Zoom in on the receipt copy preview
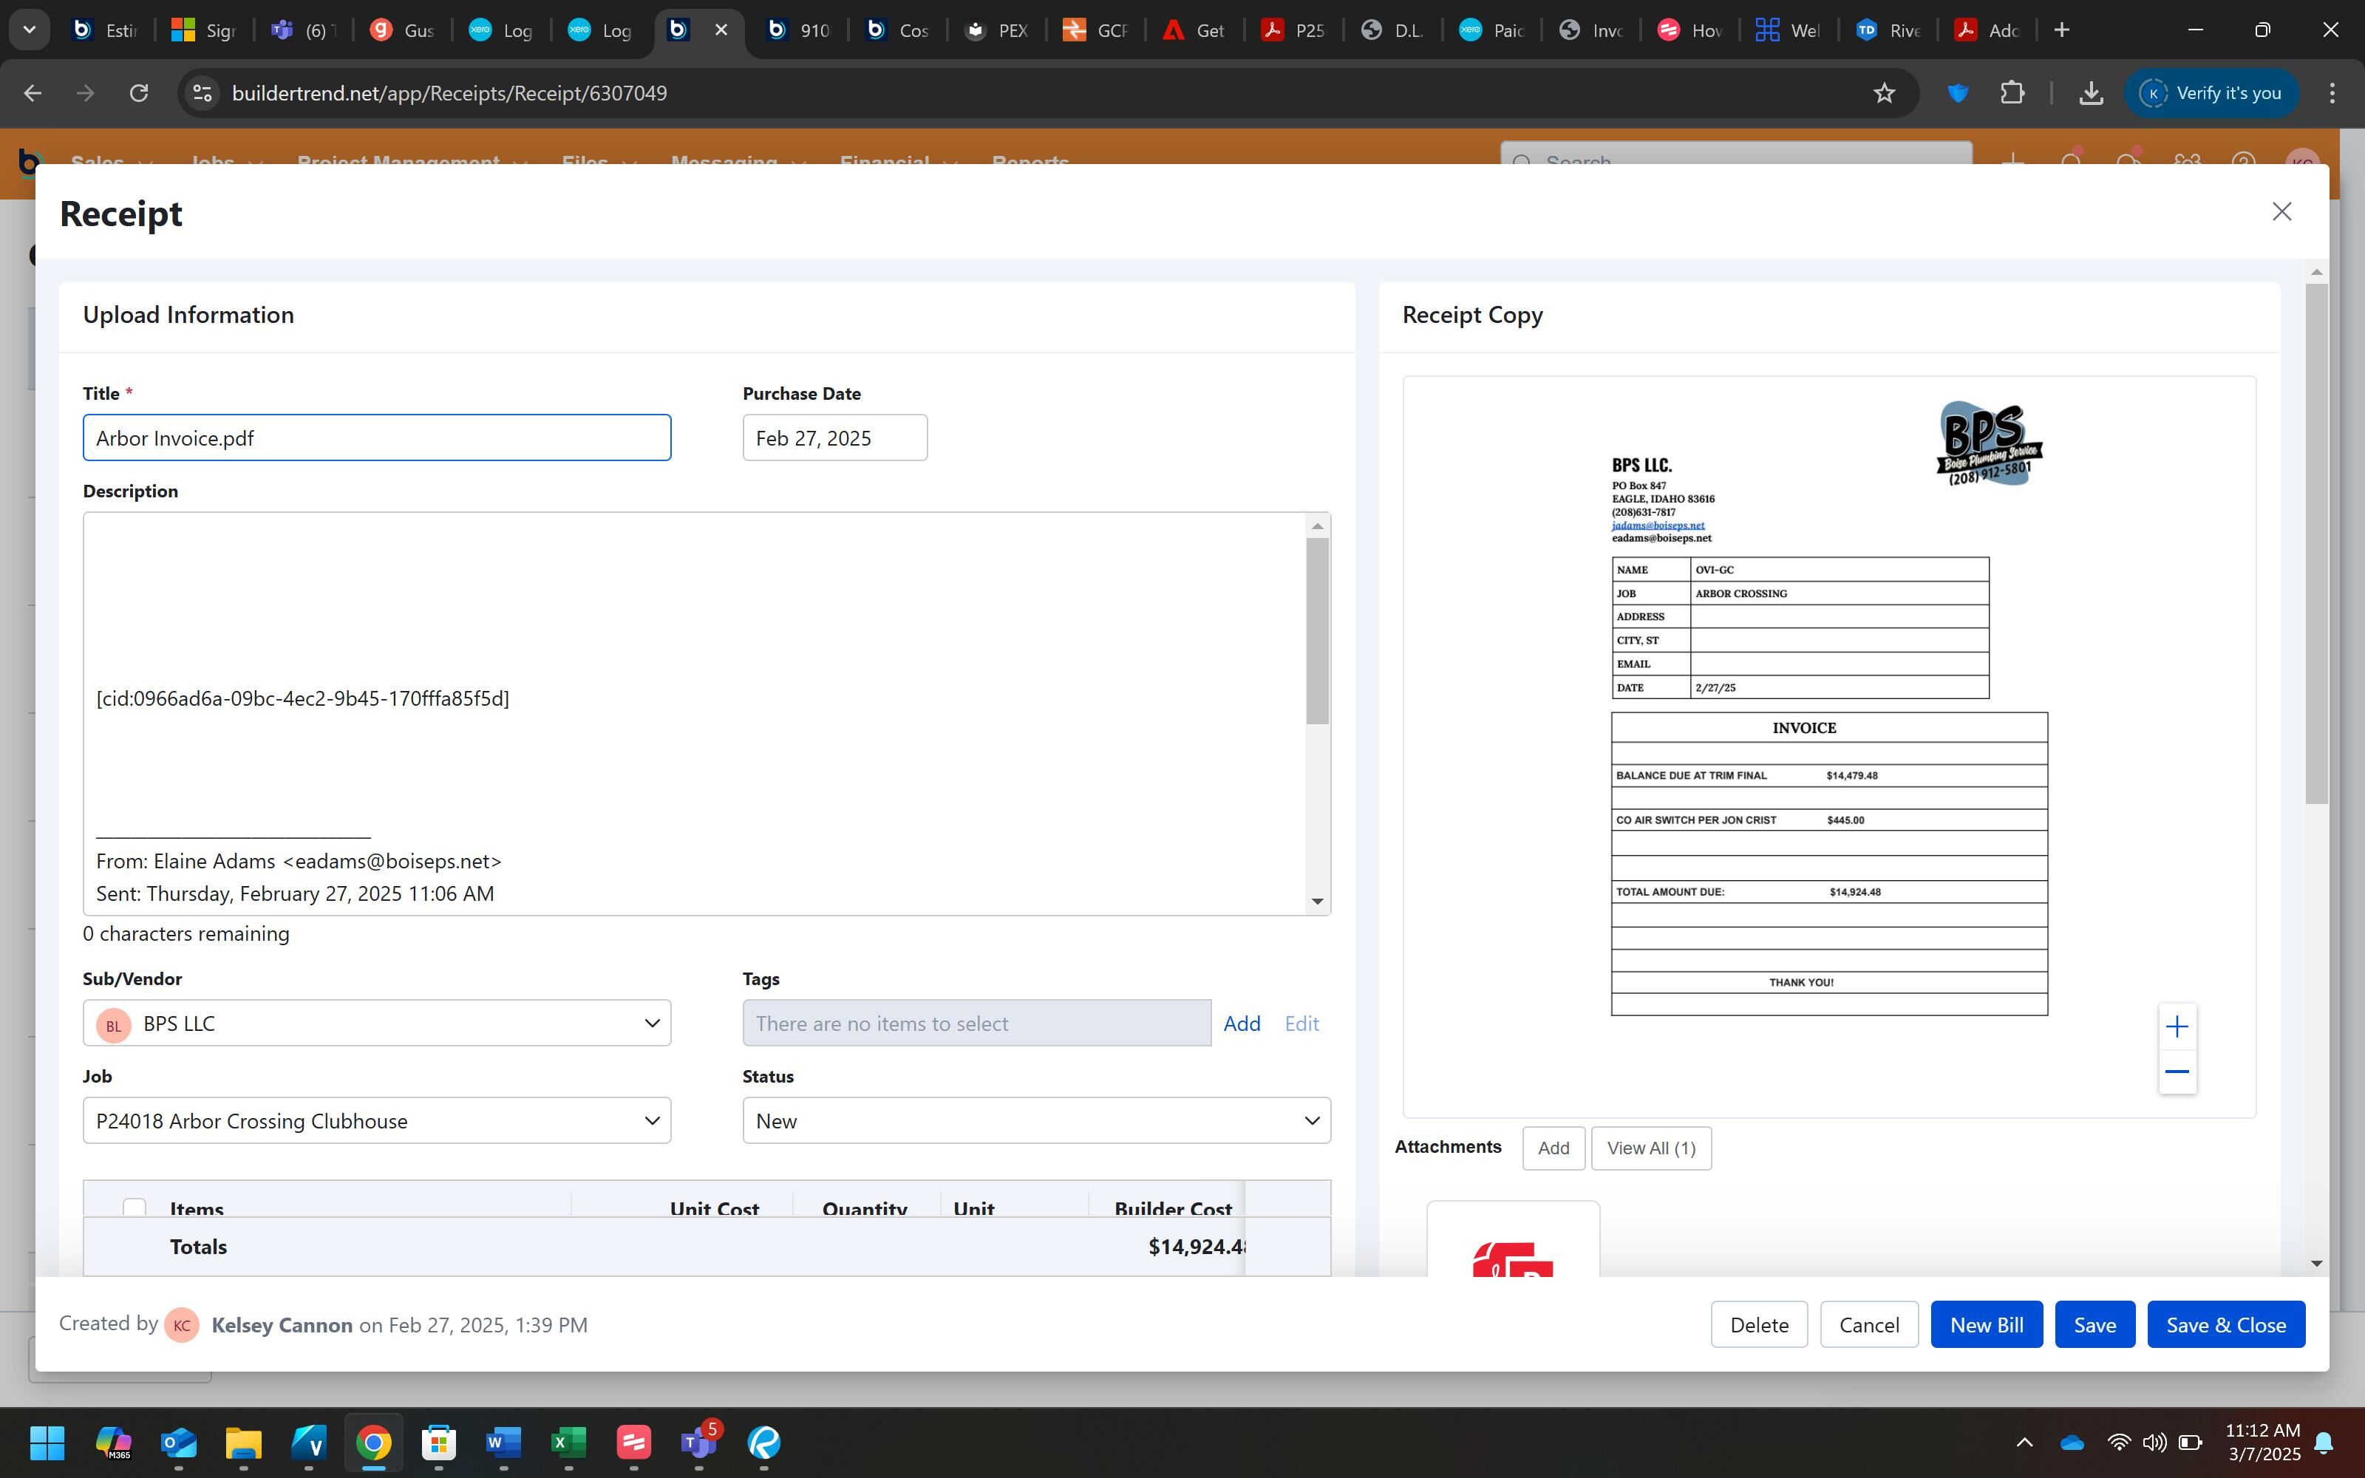 pyautogui.click(x=2177, y=1026)
